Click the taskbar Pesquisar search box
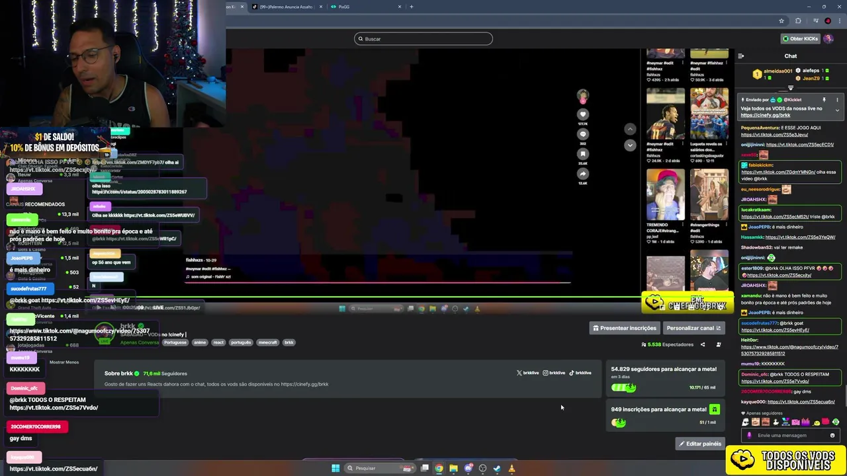Viewport: 847px width, 476px height. coord(381,468)
